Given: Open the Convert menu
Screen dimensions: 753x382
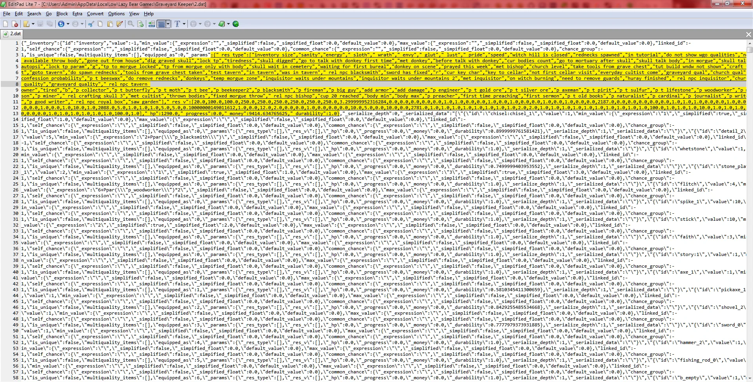Looking at the screenshot, I should [x=95, y=14].
